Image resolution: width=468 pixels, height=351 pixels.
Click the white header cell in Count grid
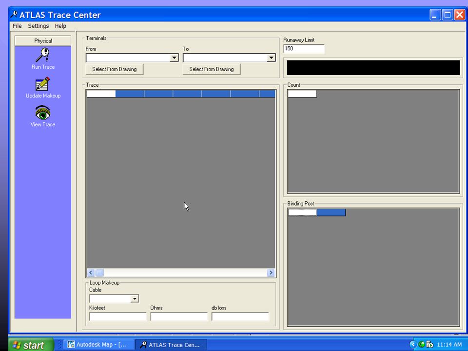[302, 94]
